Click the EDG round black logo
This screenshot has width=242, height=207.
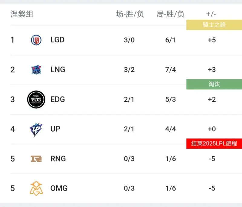36,99
